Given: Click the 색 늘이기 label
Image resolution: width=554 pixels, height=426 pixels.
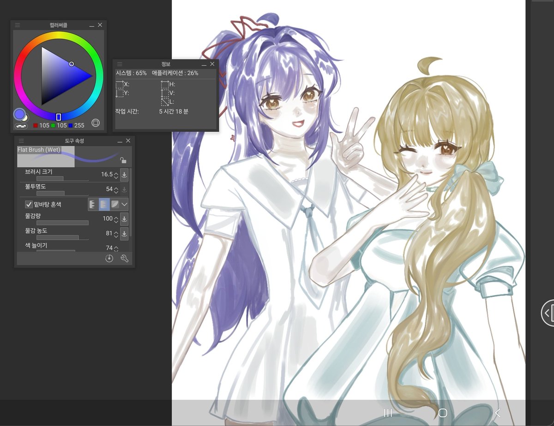Looking at the screenshot, I should [x=36, y=246].
